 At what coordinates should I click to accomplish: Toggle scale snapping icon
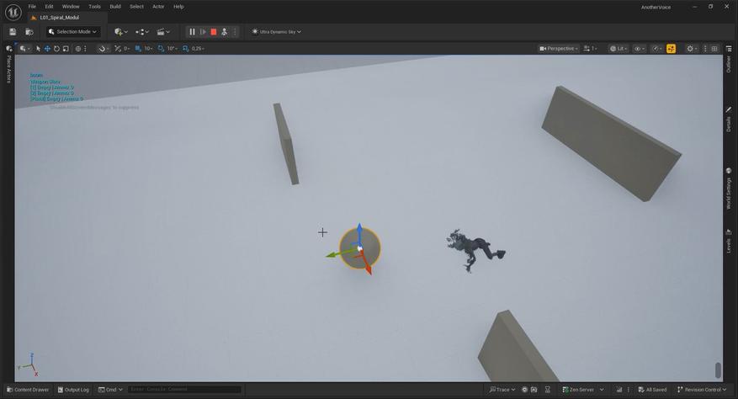(x=185, y=49)
